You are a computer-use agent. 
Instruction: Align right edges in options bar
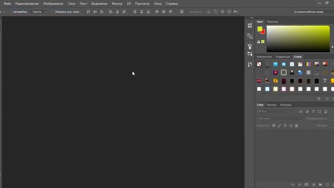pos(124,11)
